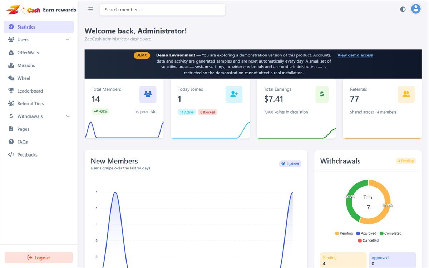Follow the View demo access link
429x268 pixels.
tap(355, 55)
